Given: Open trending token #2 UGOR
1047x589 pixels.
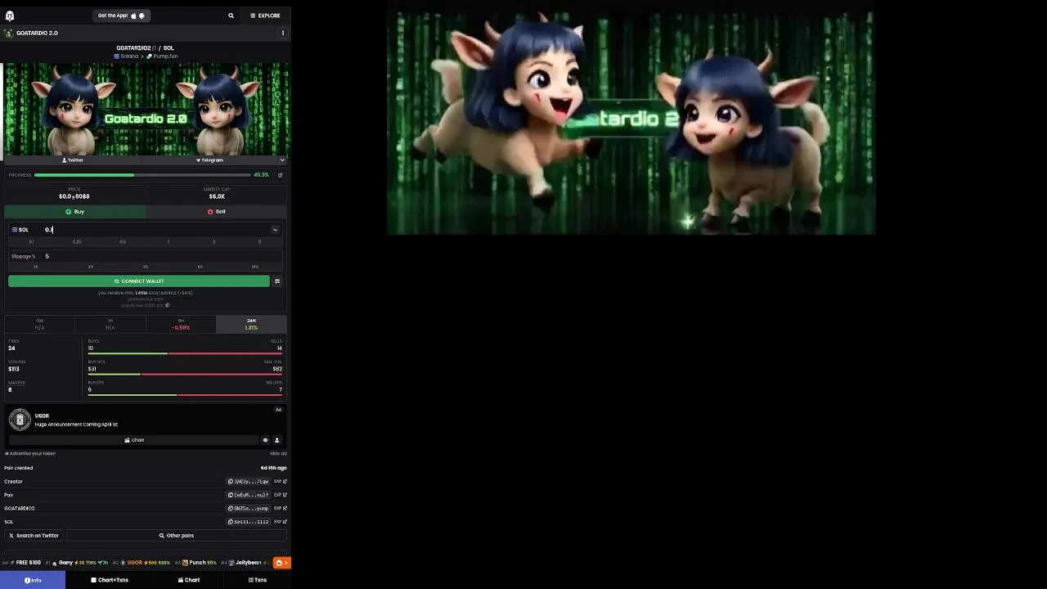Looking at the screenshot, I should pyautogui.click(x=143, y=563).
